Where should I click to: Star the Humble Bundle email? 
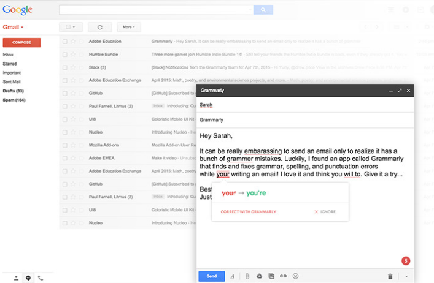(x=73, y=55)
